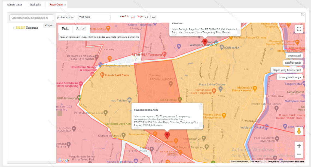Select the Pagar Outlet tab
The image size is (311, 167).
pos(56,5)
